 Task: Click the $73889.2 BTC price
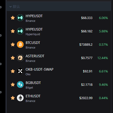(x=86, y=45)
